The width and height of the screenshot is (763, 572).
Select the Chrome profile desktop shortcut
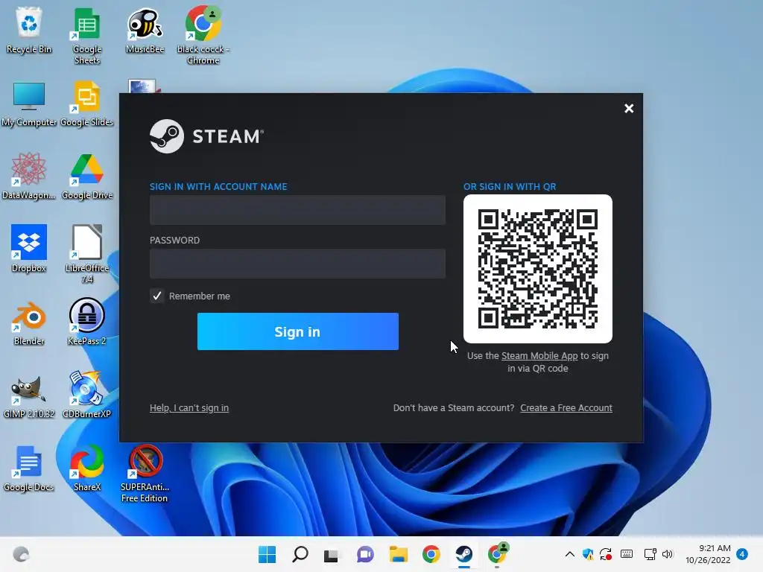pos(203,35)
